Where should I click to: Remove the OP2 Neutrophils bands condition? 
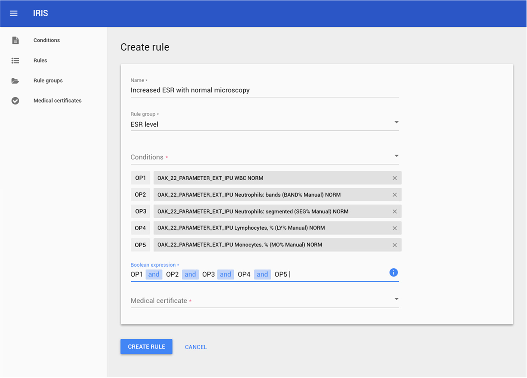click(394, 195)
